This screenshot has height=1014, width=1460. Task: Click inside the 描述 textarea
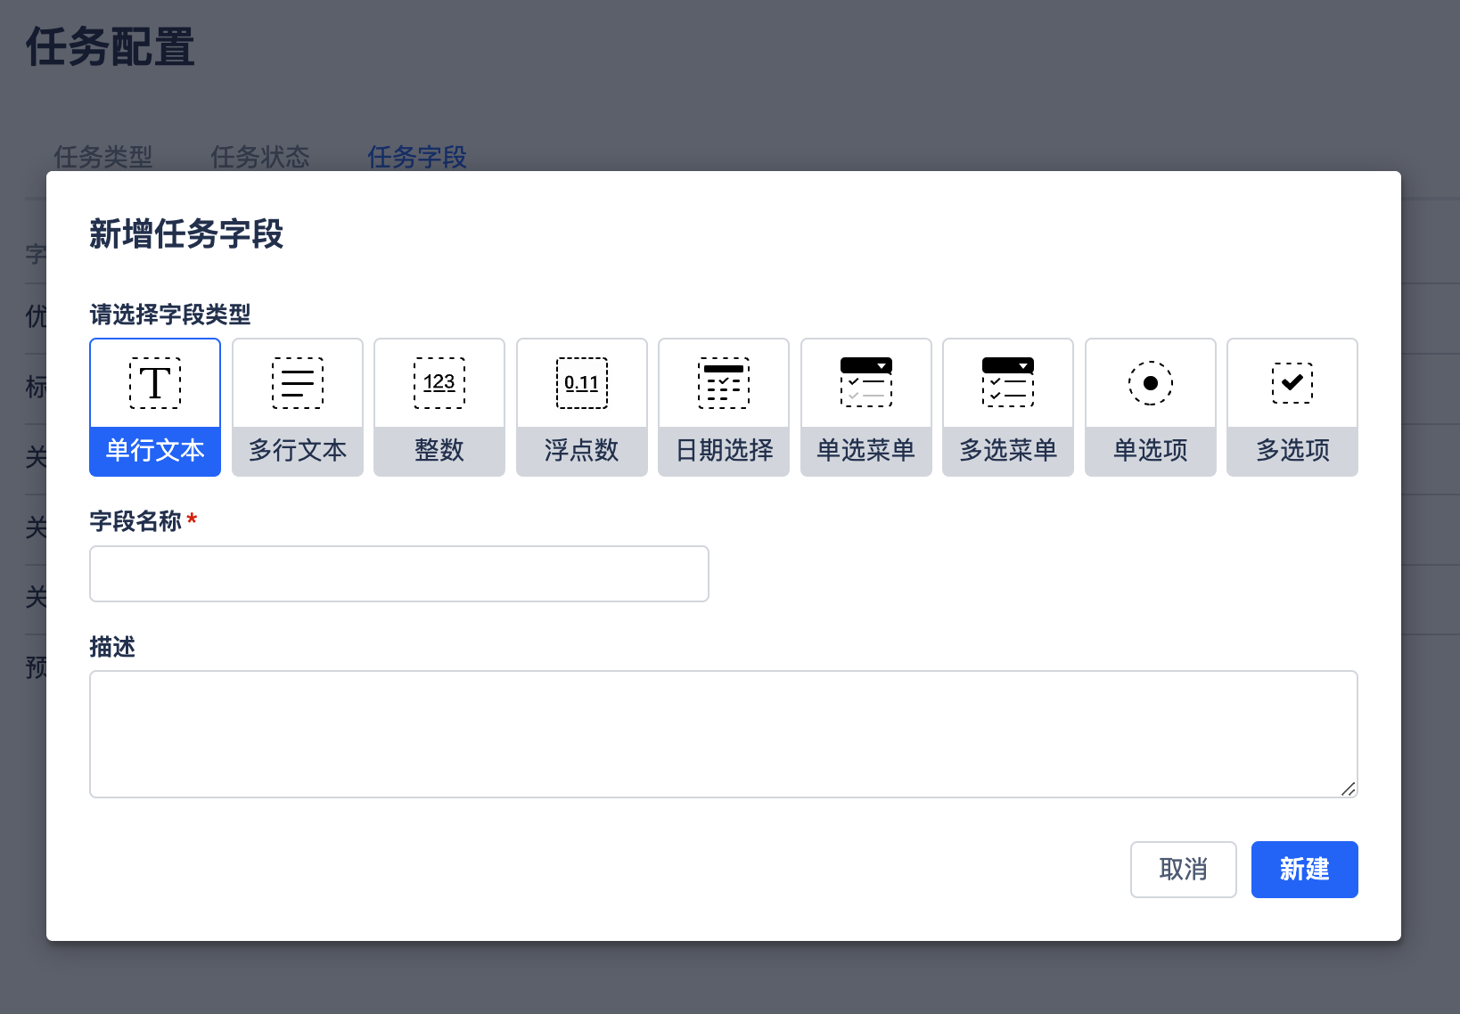coord(724,734)
